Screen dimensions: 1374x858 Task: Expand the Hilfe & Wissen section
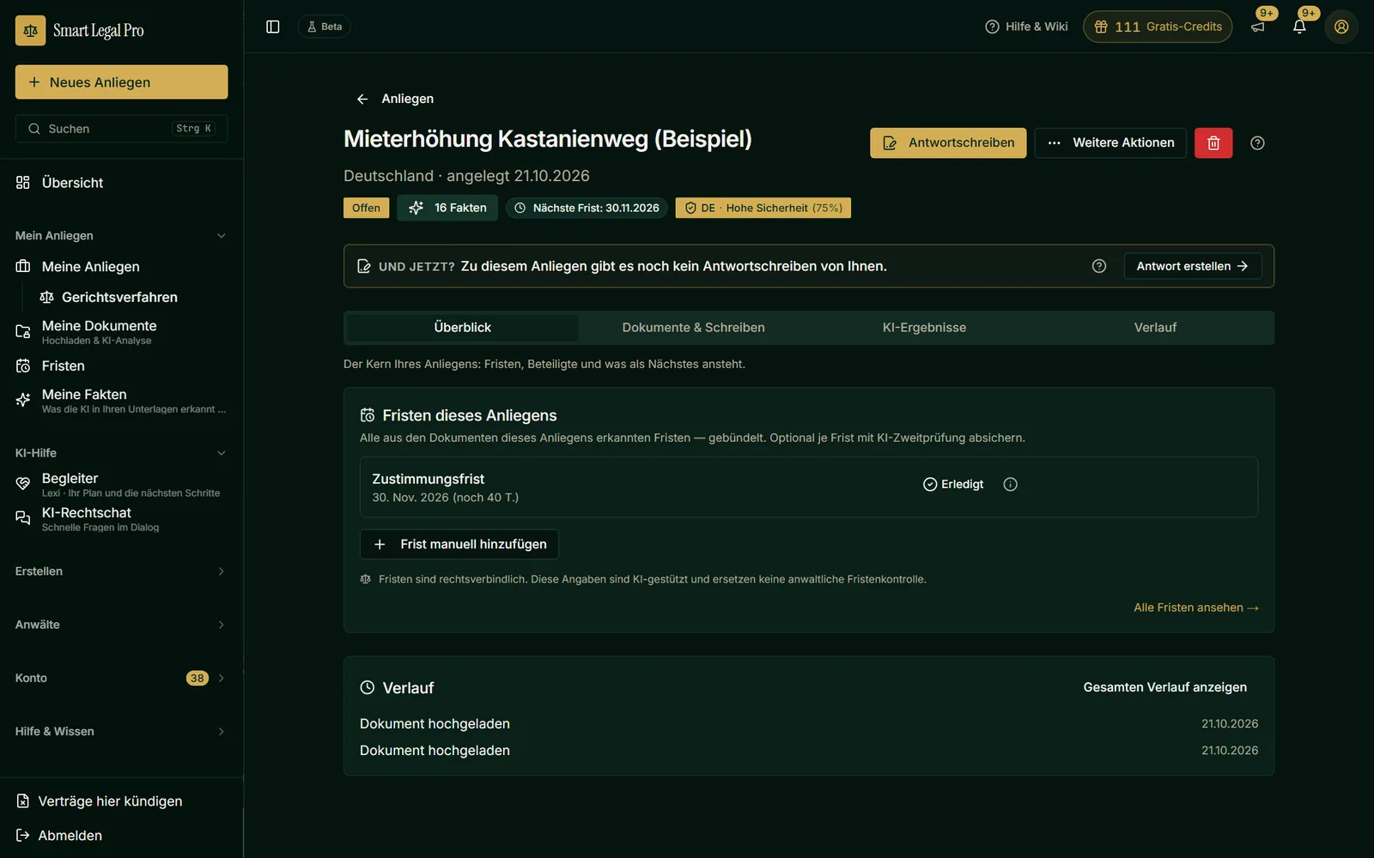pyautogui.click(x=121, y=731)
